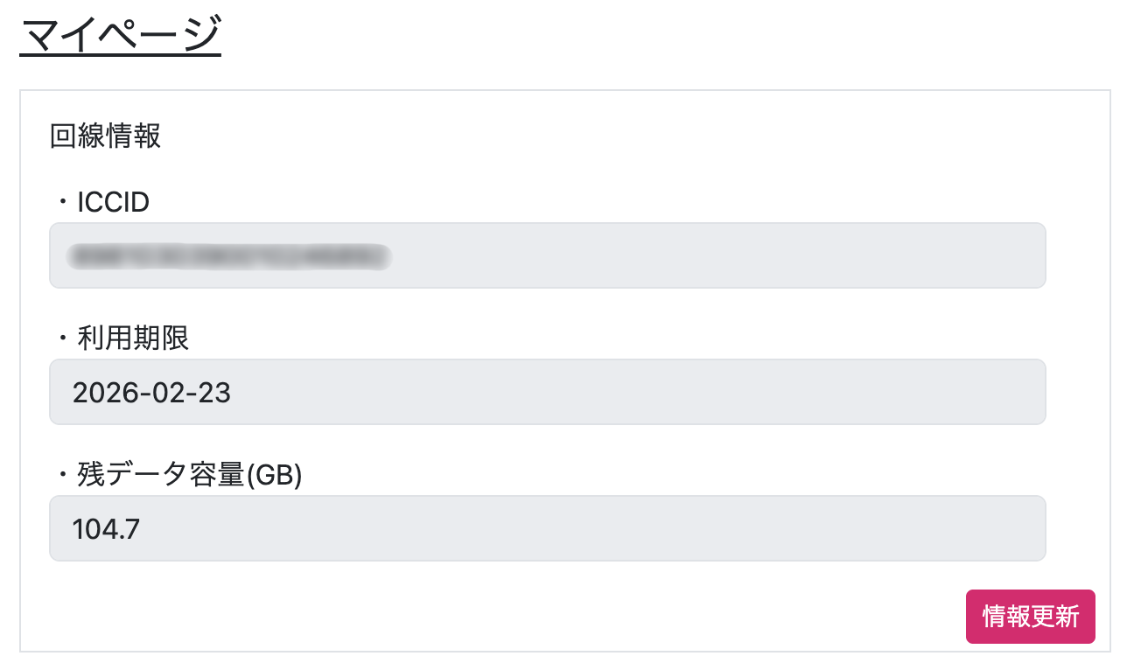Click the bullet before the 利用期限 label
Viewport: 1127px width, 663px height.
click(x=63, y=338)
